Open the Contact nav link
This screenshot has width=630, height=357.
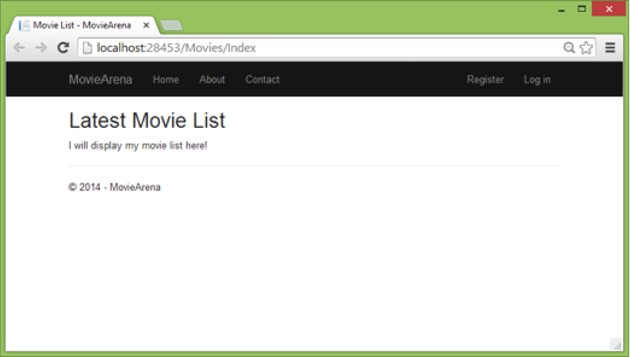point(262,79)
